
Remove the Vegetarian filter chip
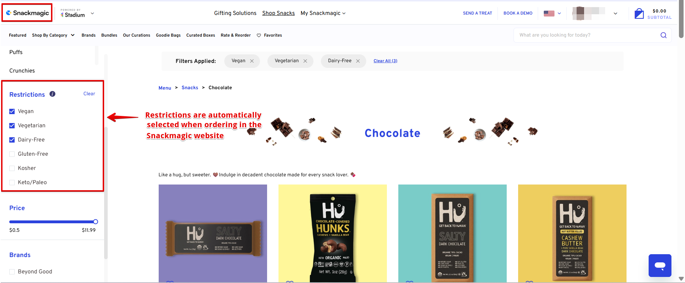305,61
